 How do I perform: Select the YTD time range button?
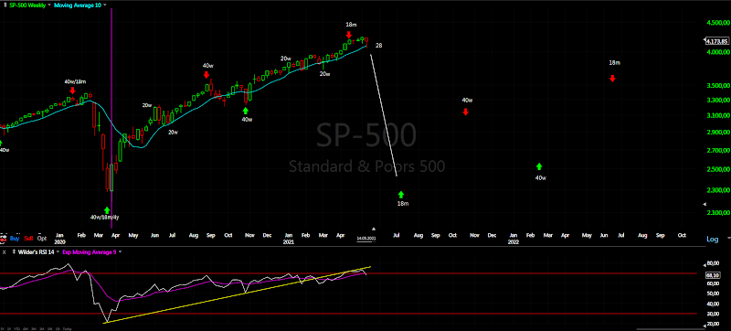(x=17, y=328)
